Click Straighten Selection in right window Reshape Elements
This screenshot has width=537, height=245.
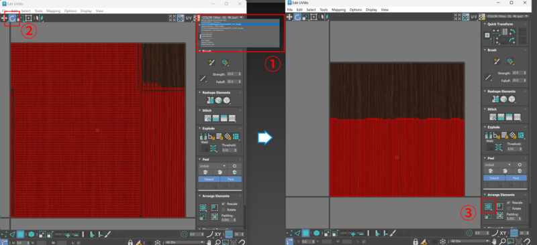tap(495, 99)
